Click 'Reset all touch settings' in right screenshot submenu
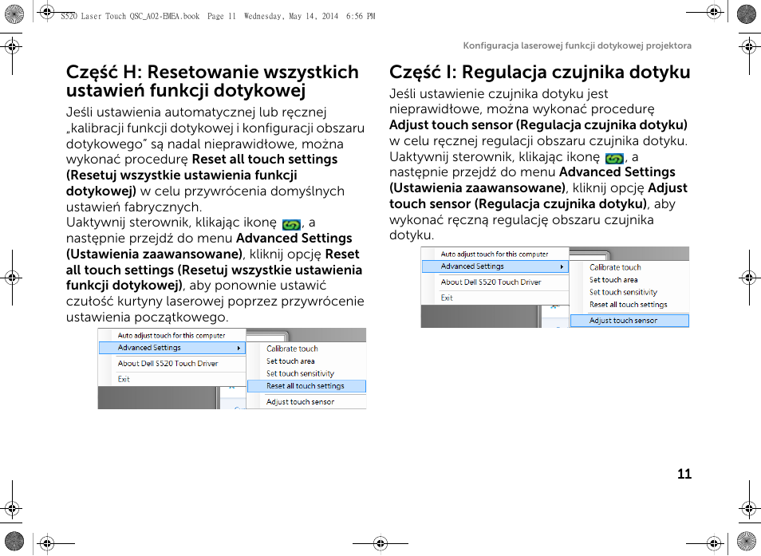This screenshot has height=556, width=761. tap(628, 305)
